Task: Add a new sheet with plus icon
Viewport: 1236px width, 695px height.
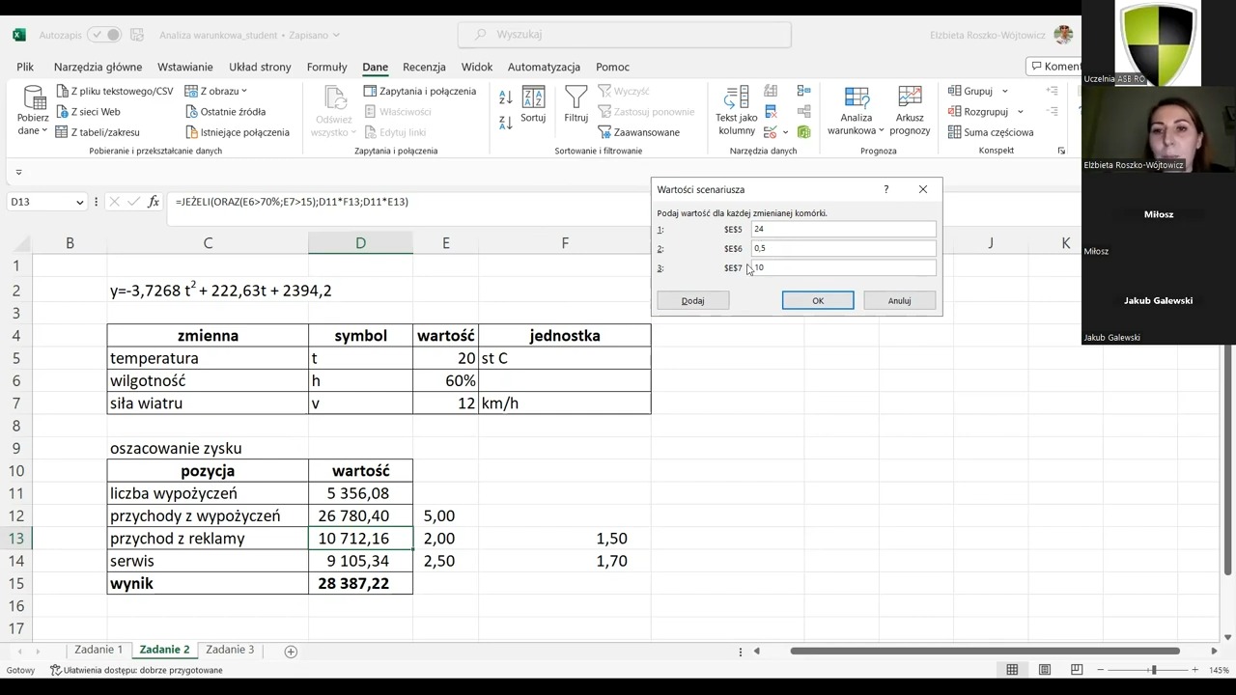Action: (291, 652)
